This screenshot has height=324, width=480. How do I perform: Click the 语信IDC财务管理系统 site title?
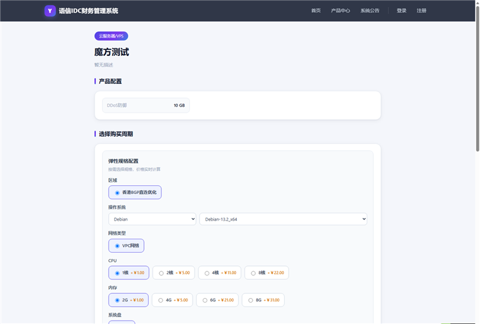[89, 11]
